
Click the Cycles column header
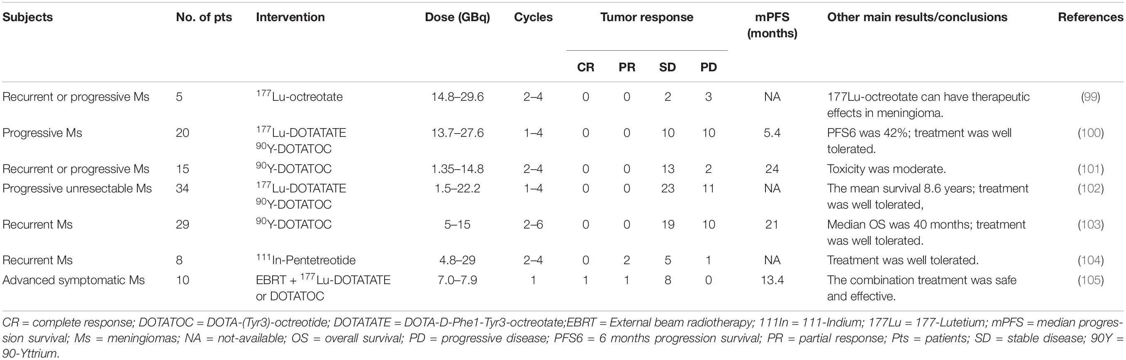pyautogui.click(x=533, y=17)
